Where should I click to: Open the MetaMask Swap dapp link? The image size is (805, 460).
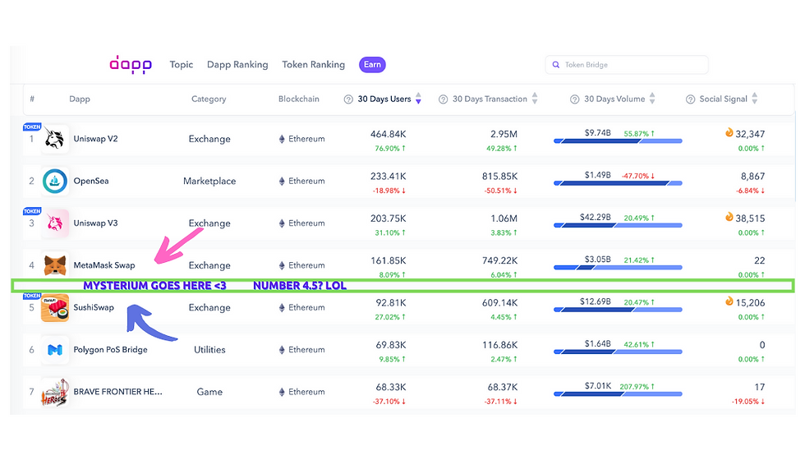[x=104, y=265]
